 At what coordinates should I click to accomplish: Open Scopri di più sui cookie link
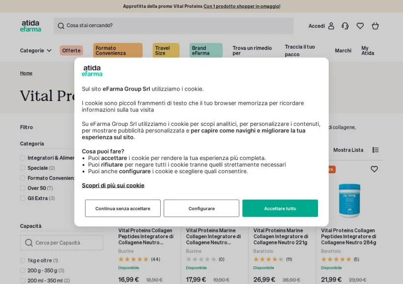113,186
